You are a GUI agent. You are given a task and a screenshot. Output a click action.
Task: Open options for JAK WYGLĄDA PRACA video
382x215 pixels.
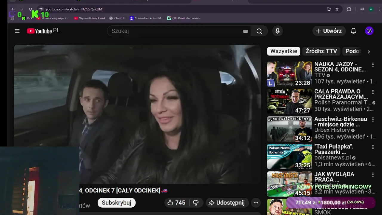tap(373, 175)
